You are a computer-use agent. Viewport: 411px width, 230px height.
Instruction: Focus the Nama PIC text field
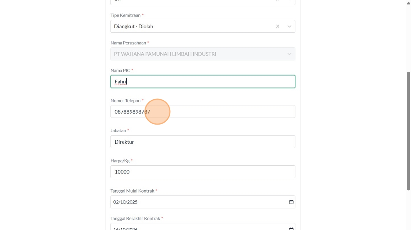[203, 82]
